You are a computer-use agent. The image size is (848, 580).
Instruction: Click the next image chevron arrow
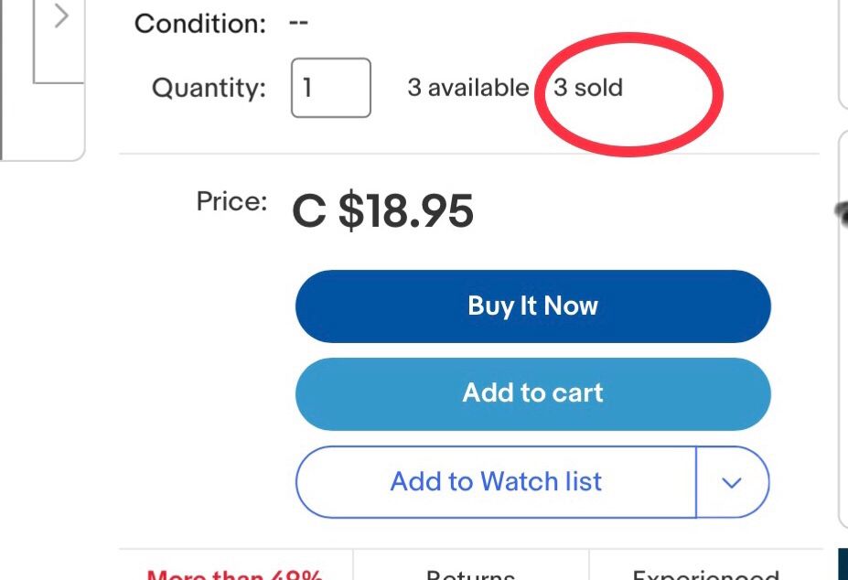click(60, 16)
